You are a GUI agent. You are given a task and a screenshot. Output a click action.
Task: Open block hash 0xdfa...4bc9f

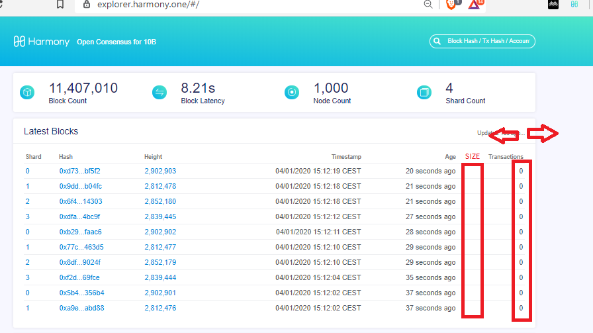[x=80, y=217]
